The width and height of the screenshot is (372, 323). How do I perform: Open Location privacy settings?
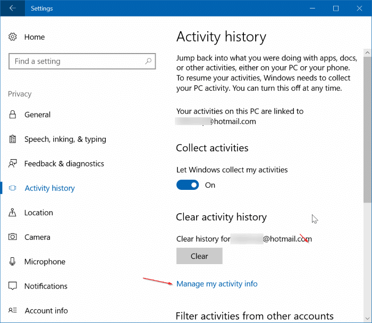tap(39, 213)
